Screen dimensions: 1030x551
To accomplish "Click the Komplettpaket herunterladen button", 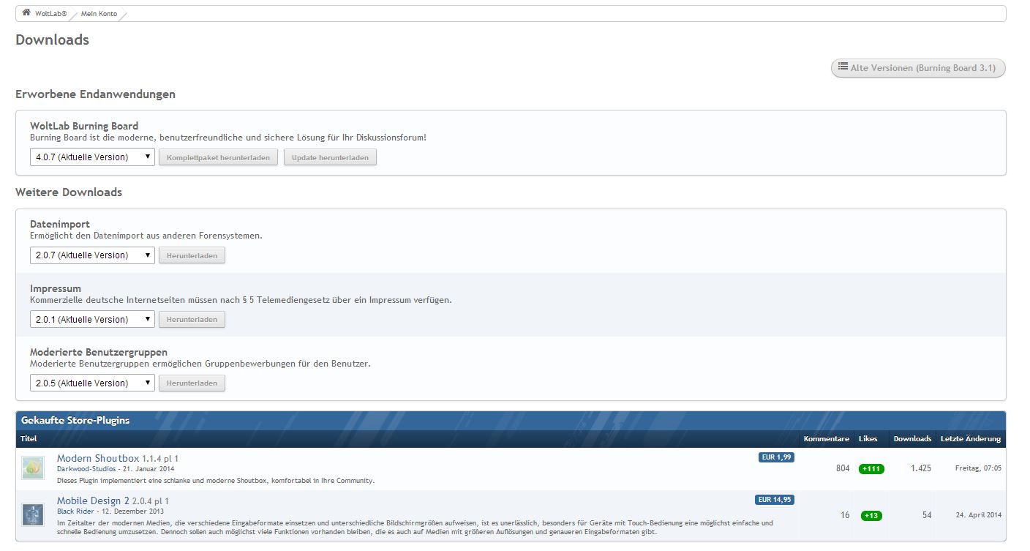I will coord(218,157).
